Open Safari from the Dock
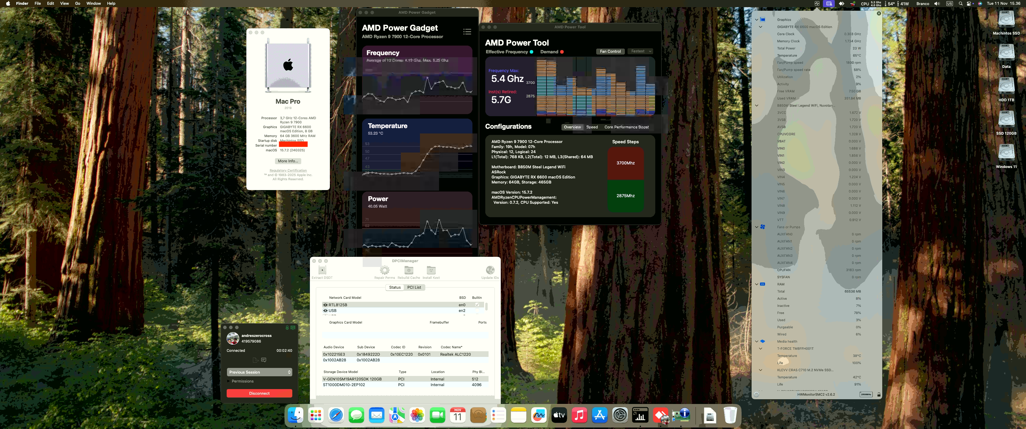The image size is (1026, 429). 336,416
